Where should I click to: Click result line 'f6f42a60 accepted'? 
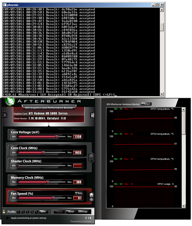[x=78, y=92]
